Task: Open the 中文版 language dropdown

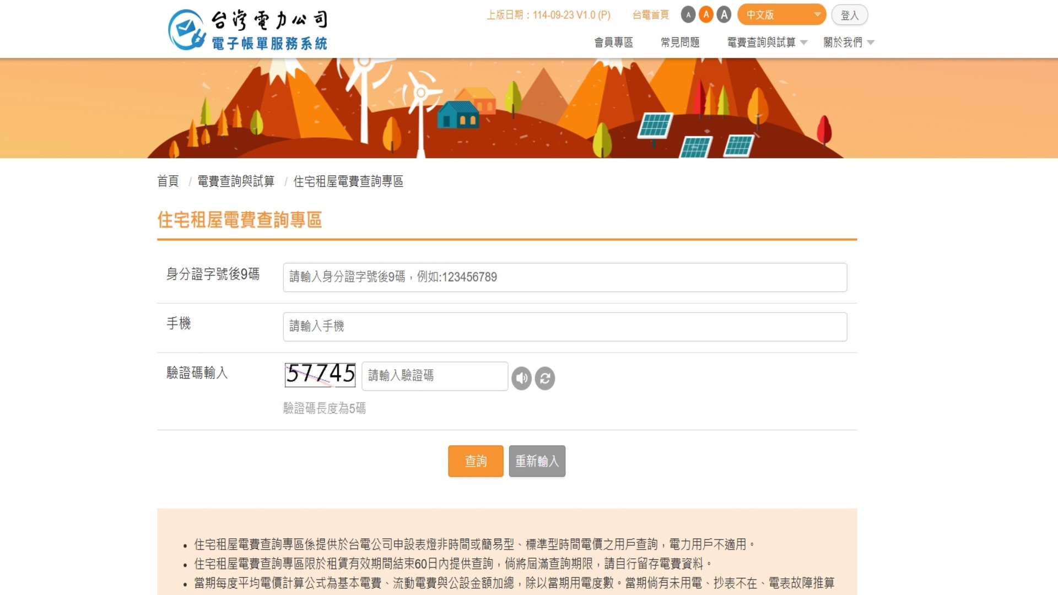Action: 781,15
